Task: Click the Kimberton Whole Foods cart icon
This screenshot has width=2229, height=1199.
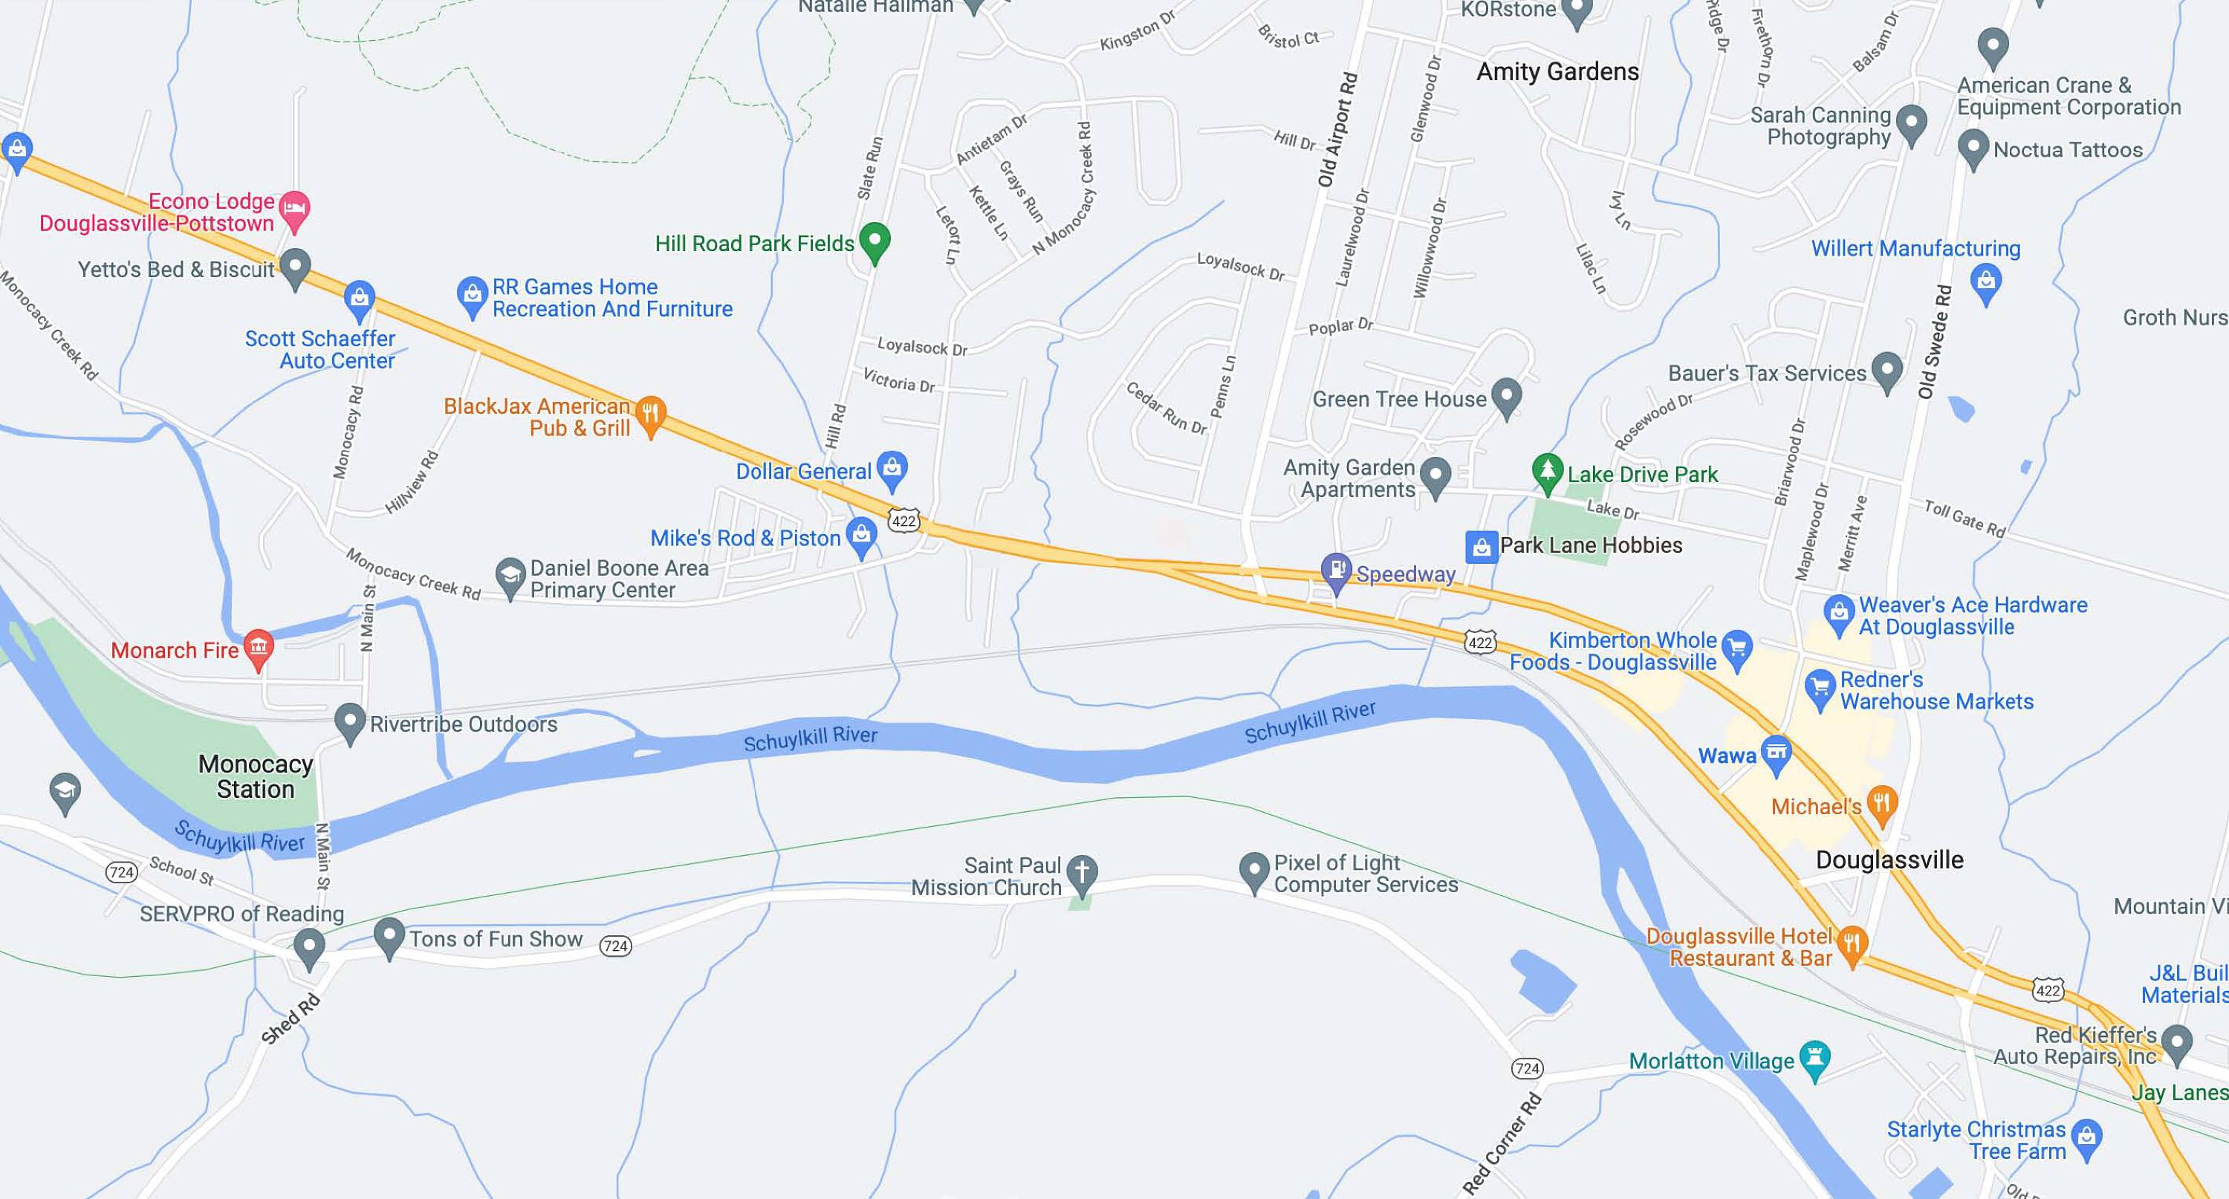Action: [1736, 649]
